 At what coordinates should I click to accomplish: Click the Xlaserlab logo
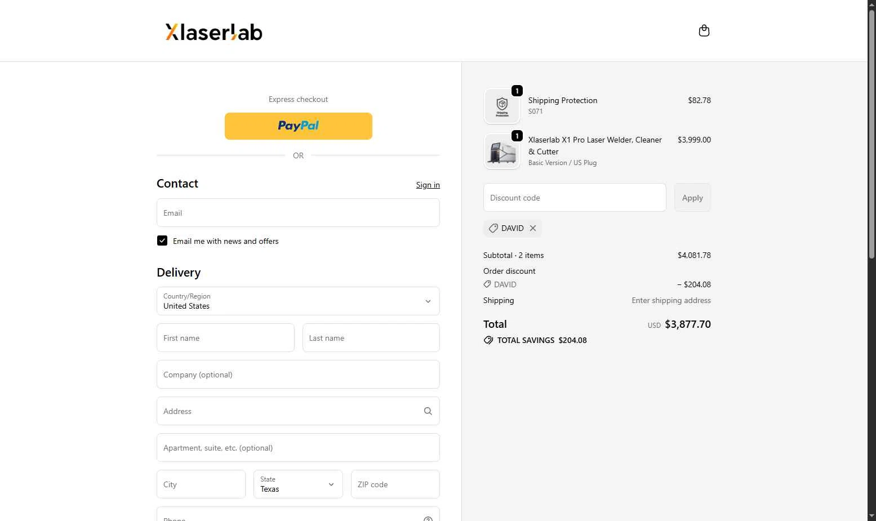pos(214,32)
